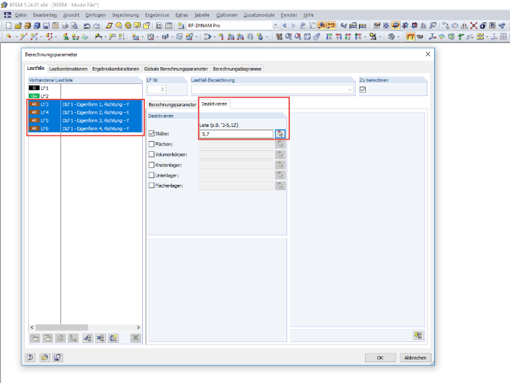Screen dimensions: 510x383
Task: Click the LF Nr. field
Action: point(157,89)
